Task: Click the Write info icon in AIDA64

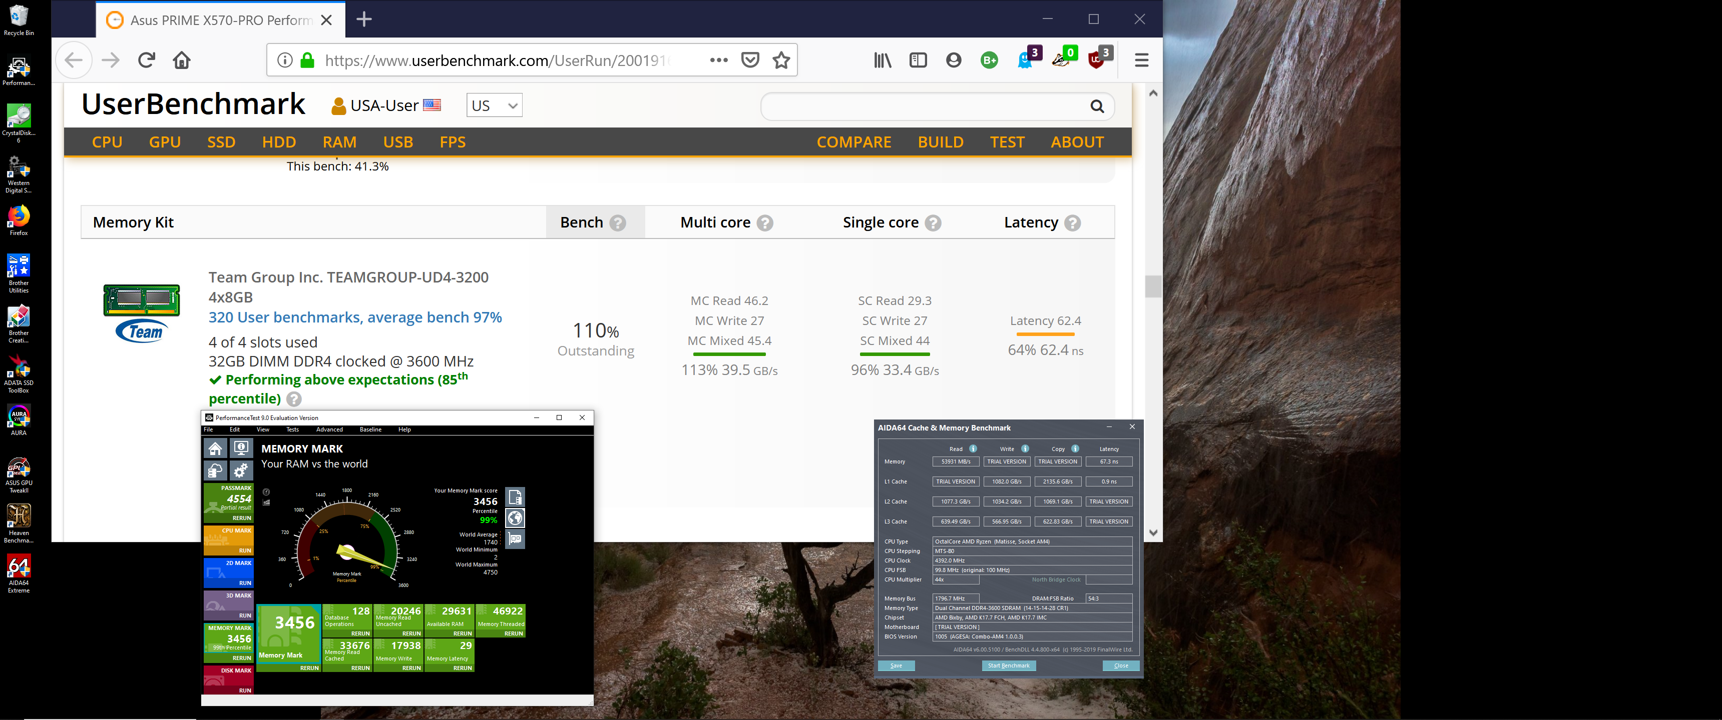Action: (x=1025, y=449)
